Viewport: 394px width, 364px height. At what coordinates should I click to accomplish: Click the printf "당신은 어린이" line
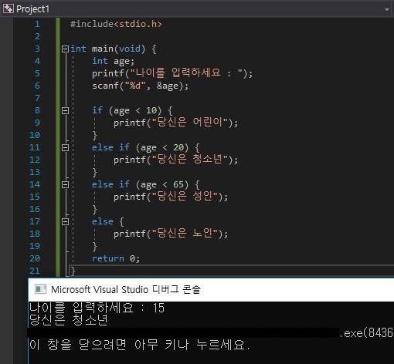coord(175,123)
